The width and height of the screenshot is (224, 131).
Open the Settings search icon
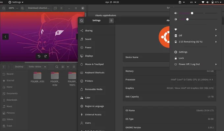tap(81, 20)
